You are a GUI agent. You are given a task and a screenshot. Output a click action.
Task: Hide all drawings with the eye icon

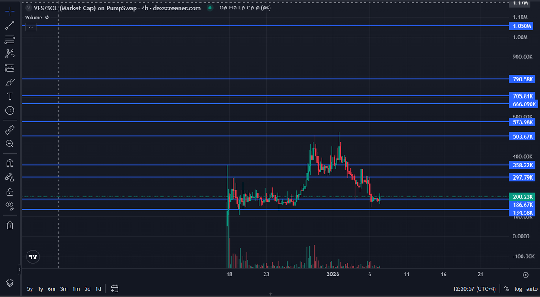(x=10, y=206)
